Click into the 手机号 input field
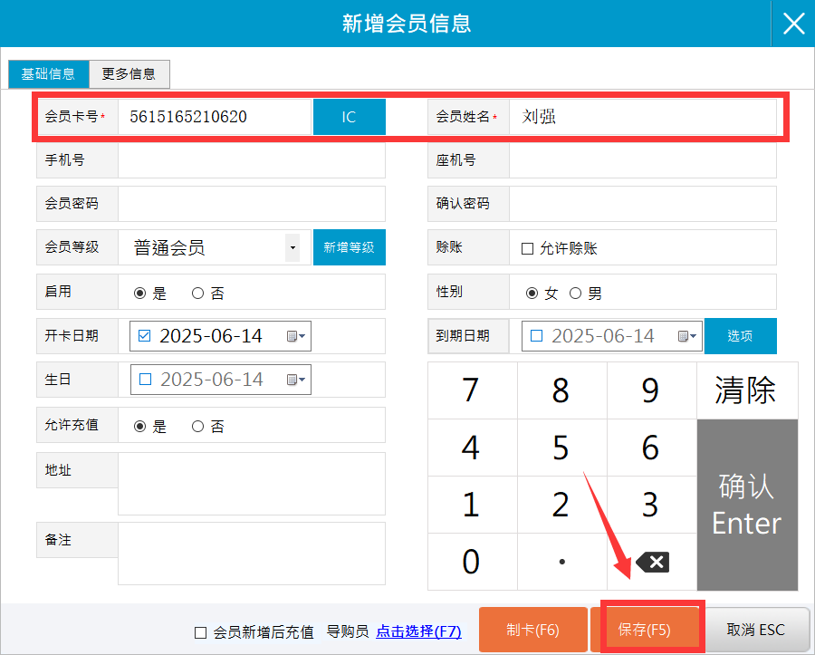Screen dimensions: 815x655 [251, 160]
